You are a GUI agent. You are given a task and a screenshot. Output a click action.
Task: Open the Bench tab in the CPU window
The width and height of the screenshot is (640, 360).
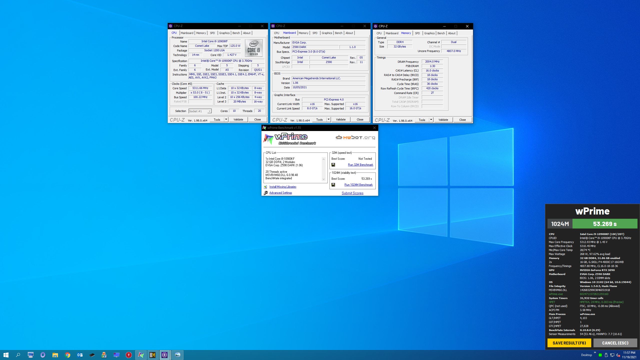coord(236,33)
